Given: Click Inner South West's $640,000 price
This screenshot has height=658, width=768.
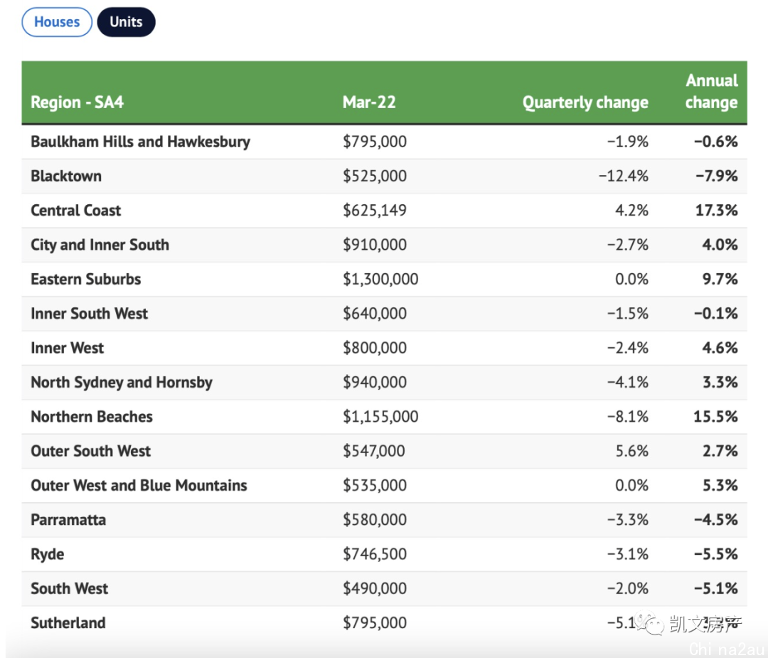Looking at the screenshot, I should 375,313.
